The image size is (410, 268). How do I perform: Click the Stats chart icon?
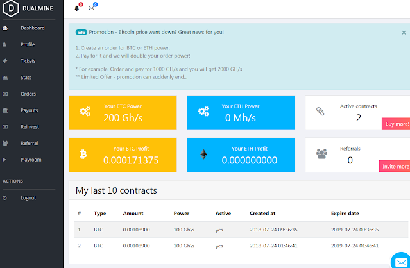coord(5,78)
